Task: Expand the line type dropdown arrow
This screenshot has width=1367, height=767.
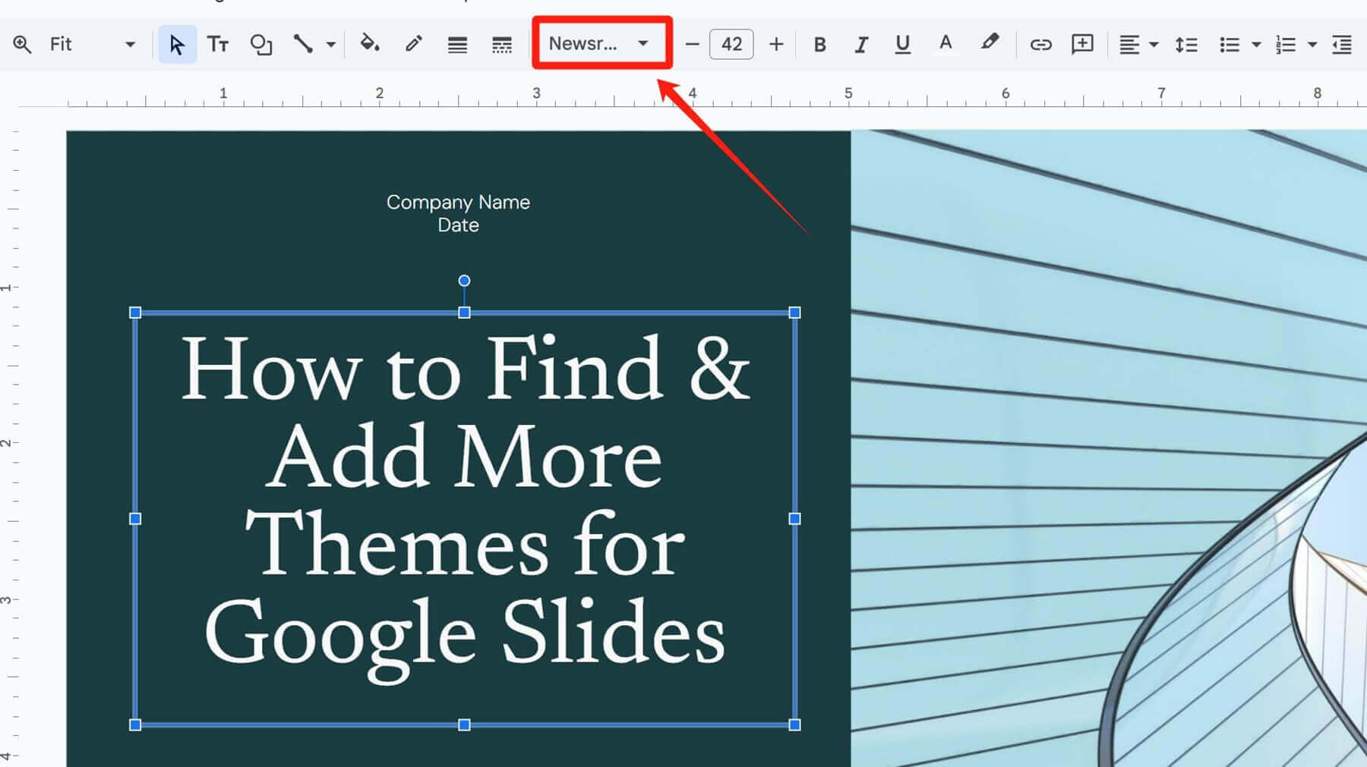Action: tap(331, 45)
